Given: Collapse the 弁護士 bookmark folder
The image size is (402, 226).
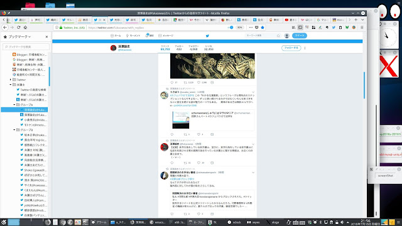Looking at the screenshot, I should [x=11, y=85].
